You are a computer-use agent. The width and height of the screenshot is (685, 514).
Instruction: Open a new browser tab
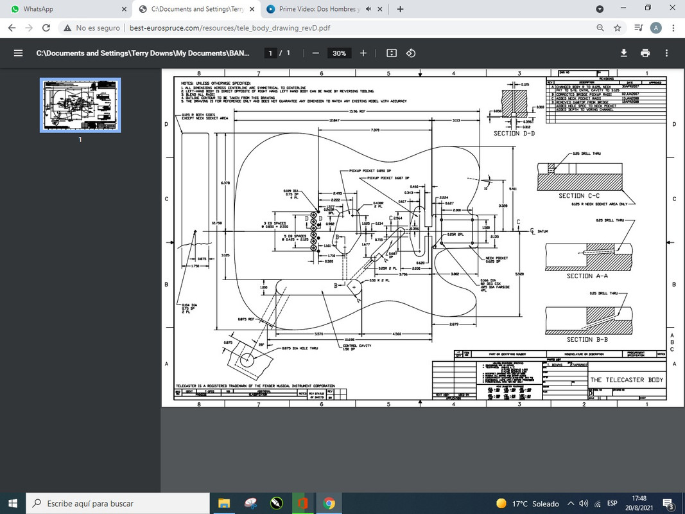[x=400, y=9]
